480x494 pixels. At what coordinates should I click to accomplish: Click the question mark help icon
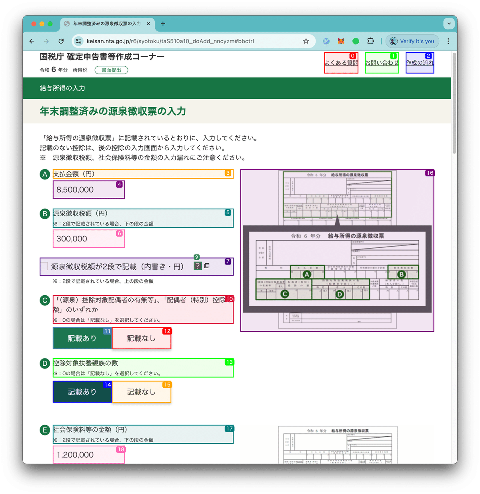click(x=198, y=266)
